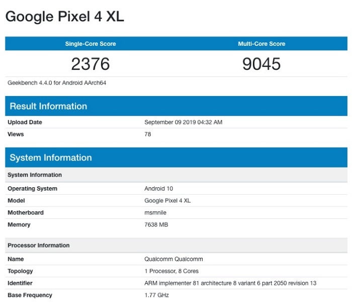Select the 1.77 GHz frequency value
This screenshot has width=352, height=305.
point(157,295)
